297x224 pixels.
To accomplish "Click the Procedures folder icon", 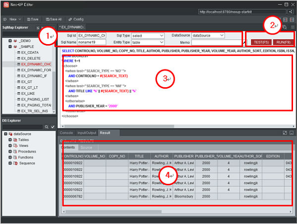I will 15,152.
